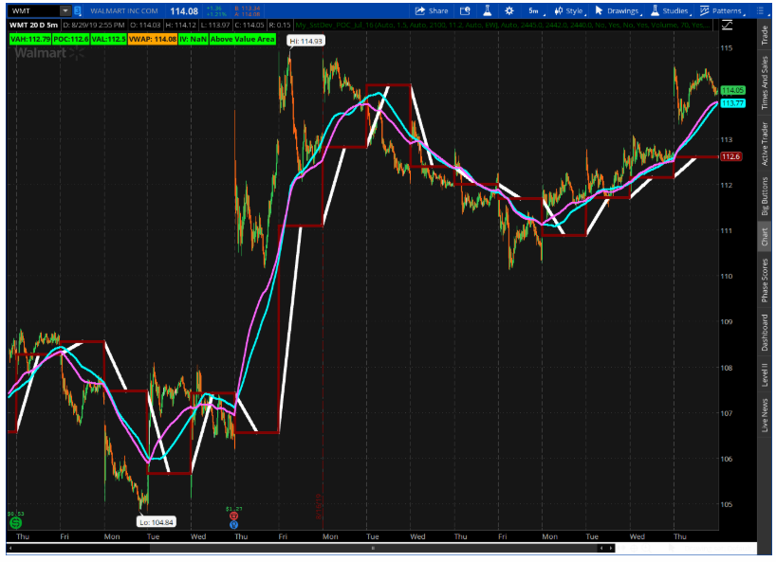Click the Drawings cursor arrow icon
The width and height of the screenshot is (776, 562).
pyautogui.click(x=599, y=10)
